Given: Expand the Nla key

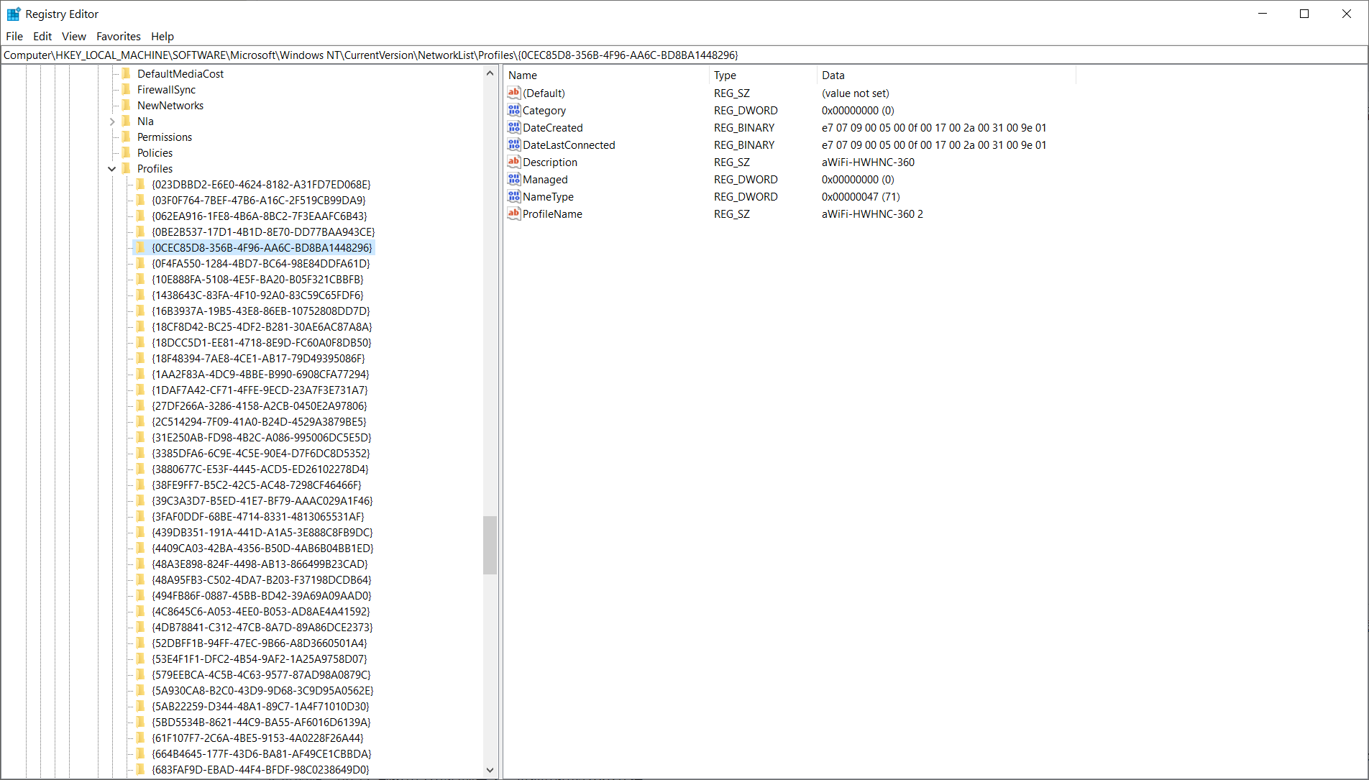Looking at the screenshot, I should click(112, 121).
